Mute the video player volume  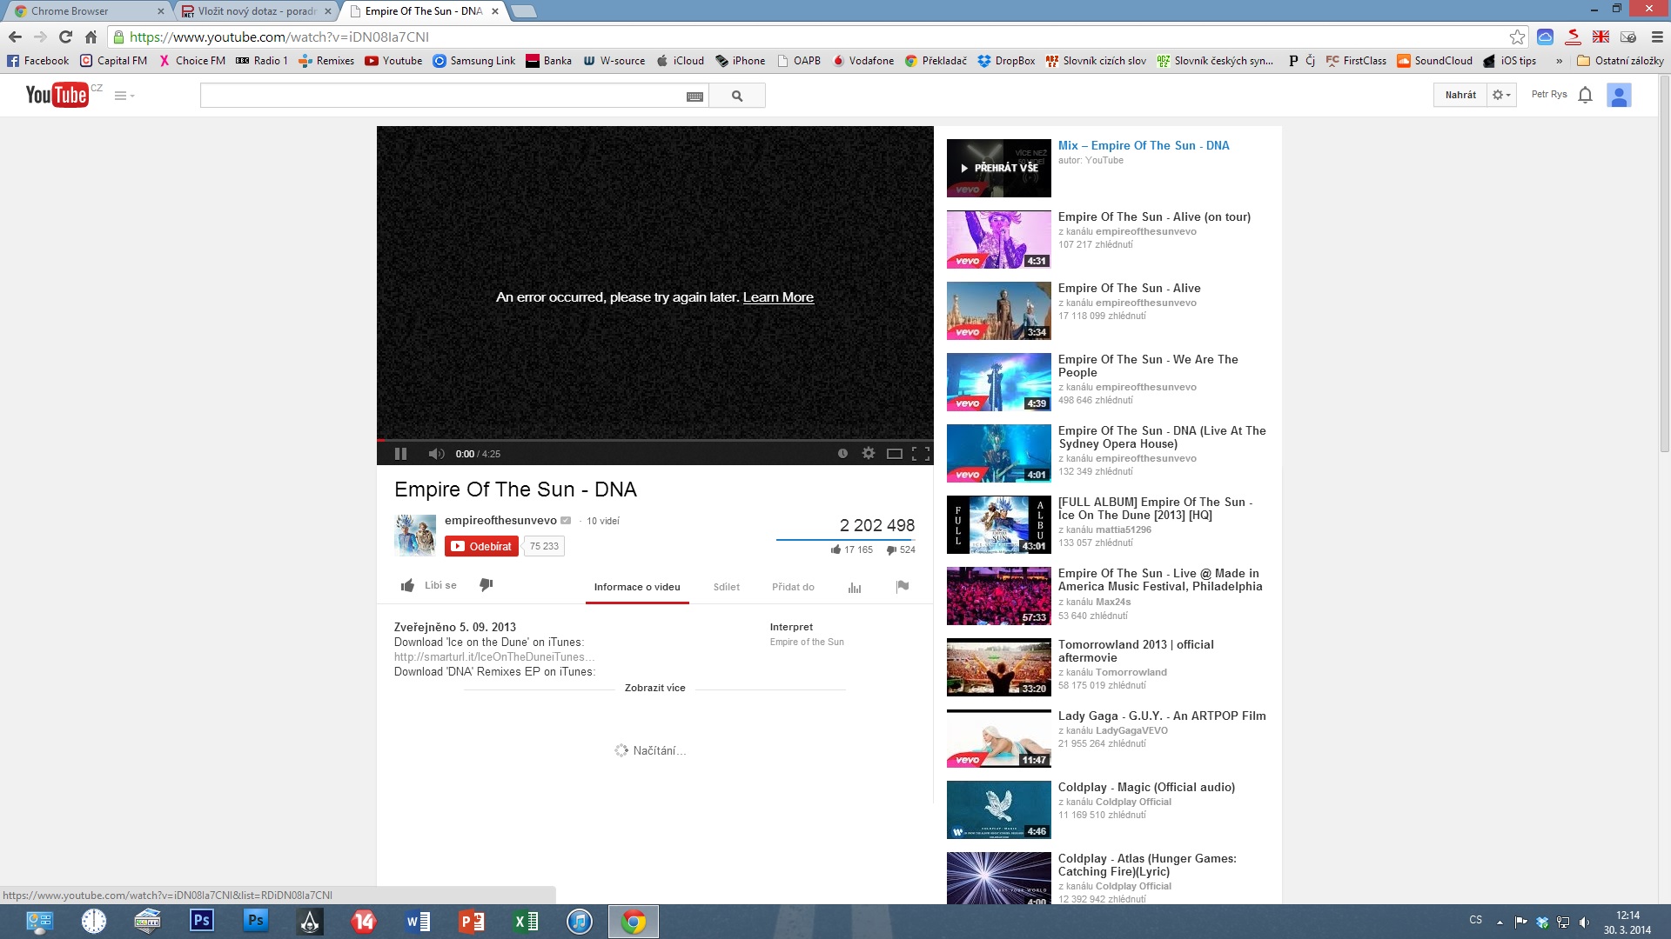tap(436, 453)
